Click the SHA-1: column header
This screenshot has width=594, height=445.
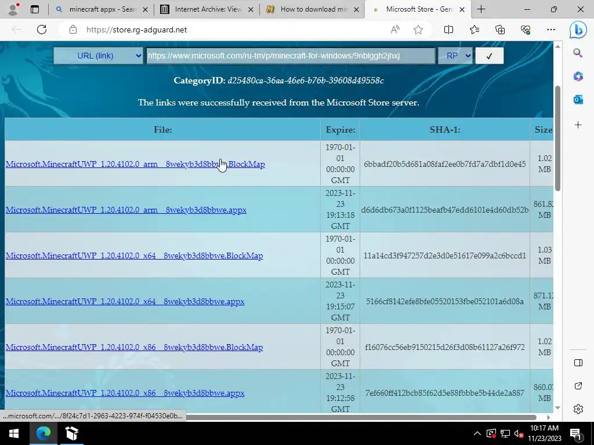(445, 130)
